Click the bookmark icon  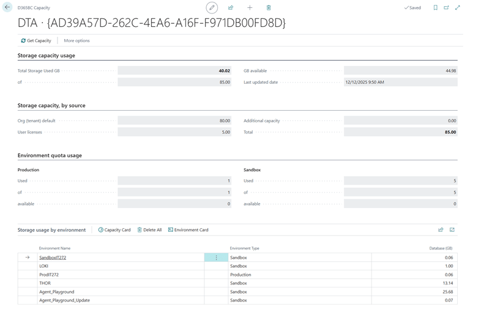tap(435, 7)
